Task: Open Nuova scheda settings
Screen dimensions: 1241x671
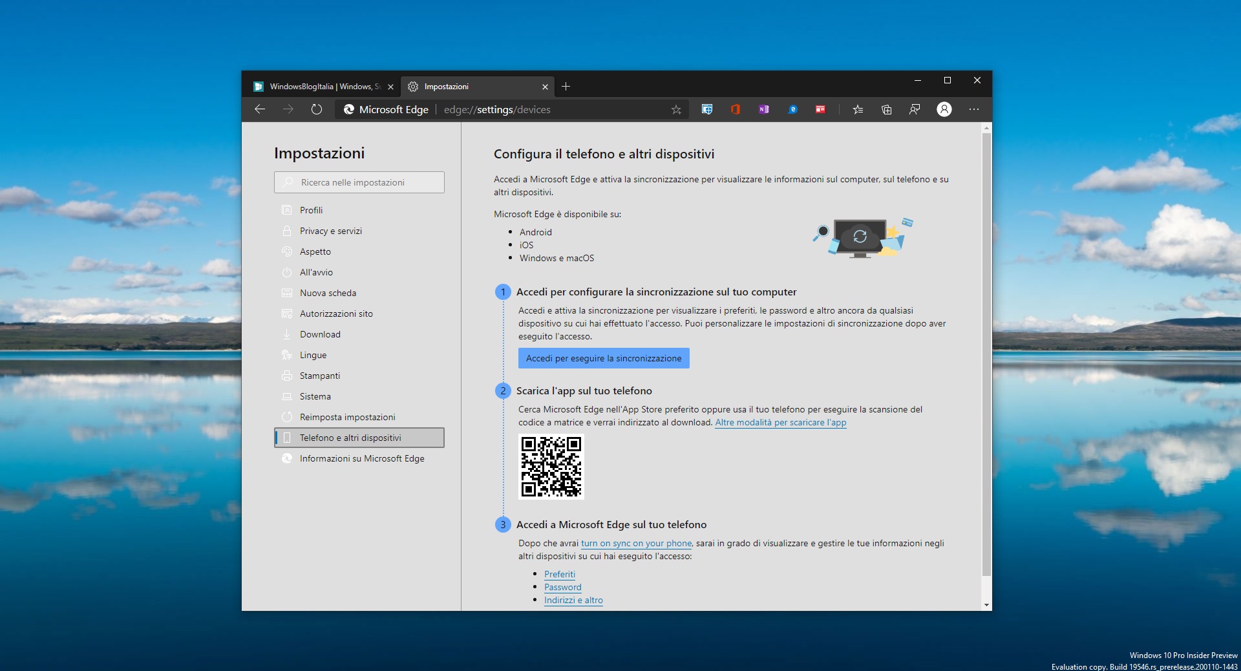Action: click(359, 293)
